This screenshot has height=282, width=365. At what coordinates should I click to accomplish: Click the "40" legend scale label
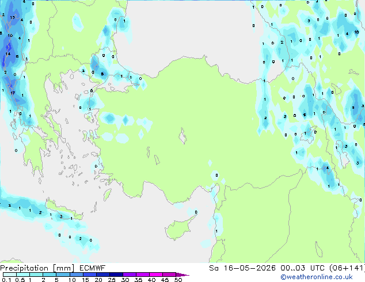pos(151,280)
